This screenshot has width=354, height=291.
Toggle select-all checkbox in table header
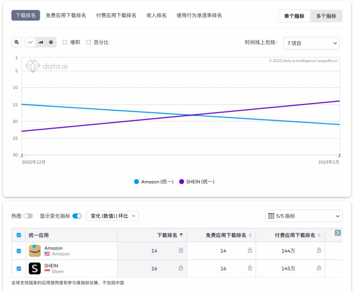(19, 235)
